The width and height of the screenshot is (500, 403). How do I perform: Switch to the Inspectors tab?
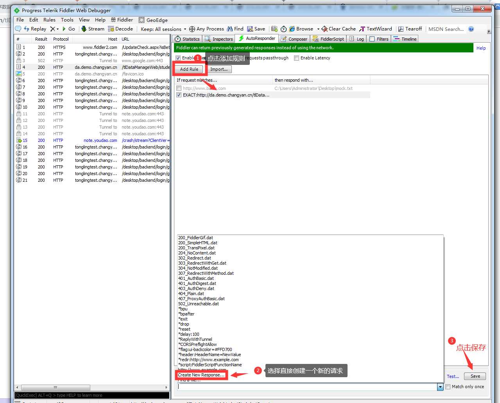pyautogui.click(x=219, y=39)
